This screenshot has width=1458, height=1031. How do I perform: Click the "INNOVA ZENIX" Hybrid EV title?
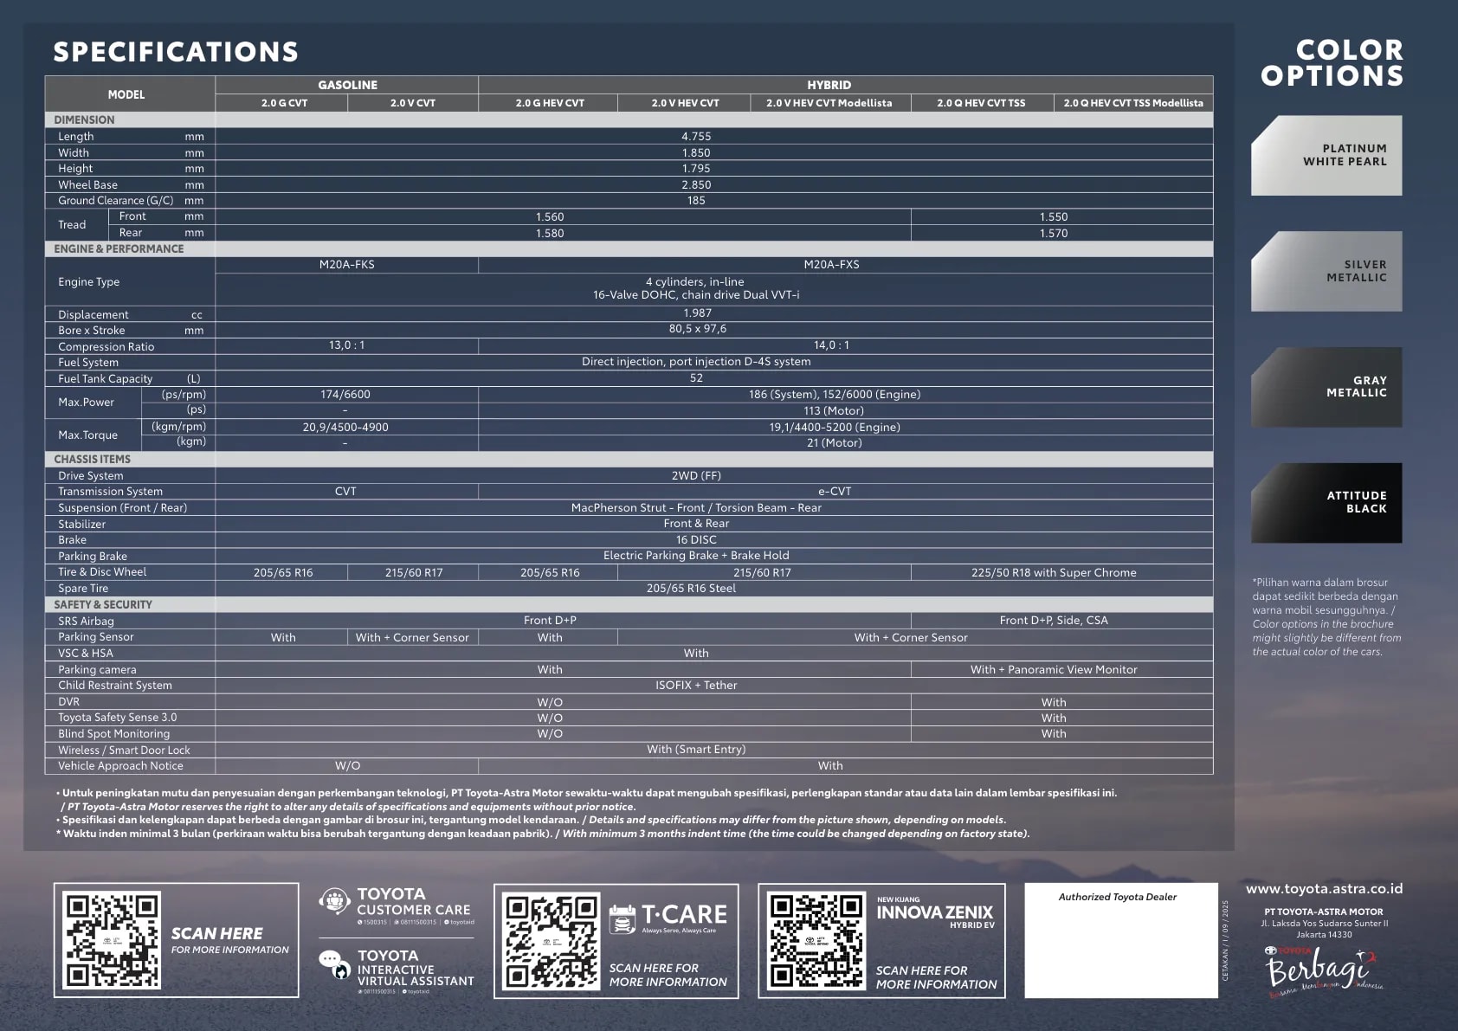pos(935,912)
